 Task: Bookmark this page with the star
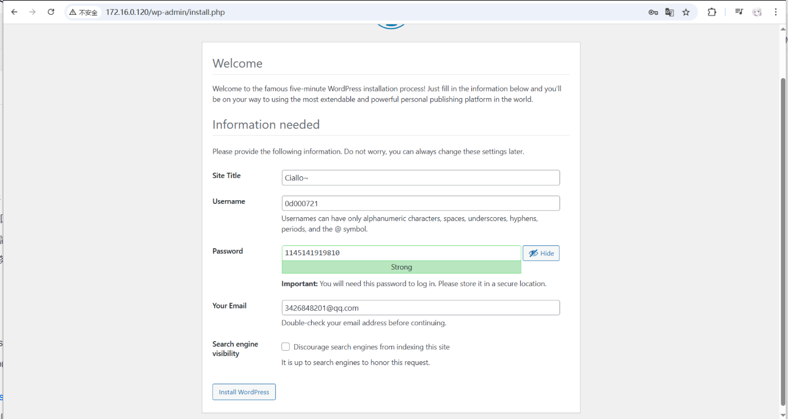pyautogui.click(x=686, y=12)
